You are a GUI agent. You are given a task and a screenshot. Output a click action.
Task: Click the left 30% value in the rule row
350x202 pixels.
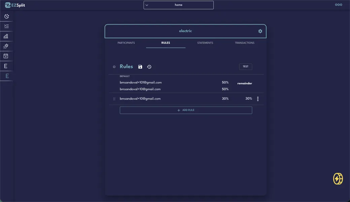click(225, 98)
